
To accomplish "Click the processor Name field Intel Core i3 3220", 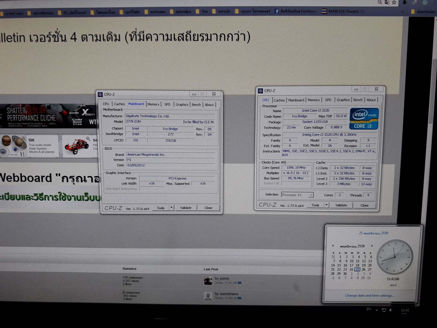I will (315, 111).
